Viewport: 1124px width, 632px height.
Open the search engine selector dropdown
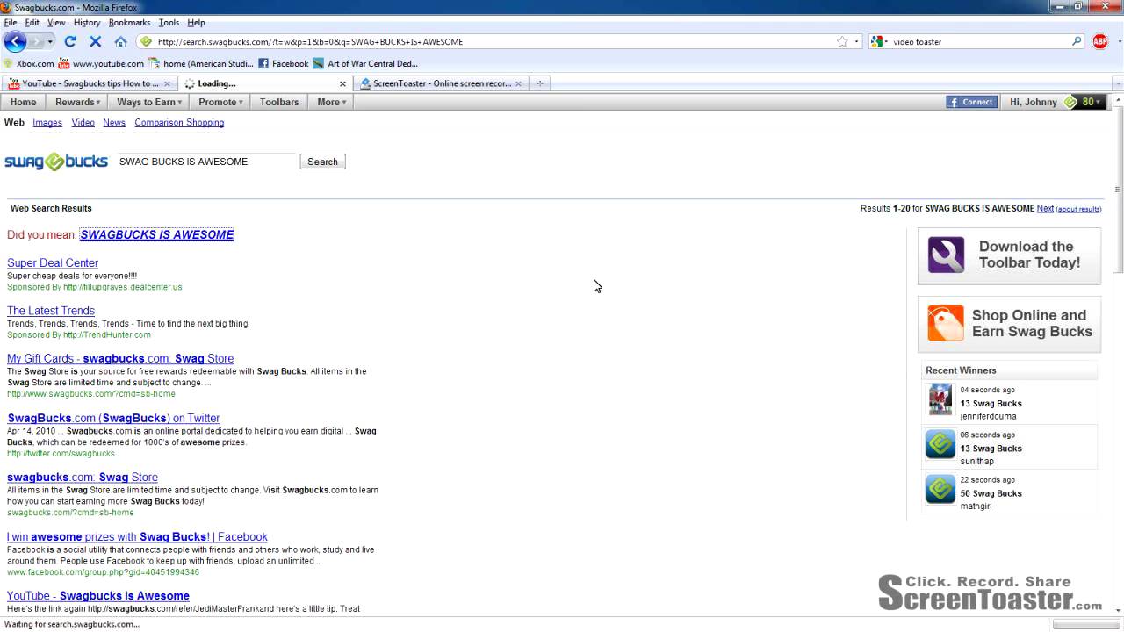880,41
